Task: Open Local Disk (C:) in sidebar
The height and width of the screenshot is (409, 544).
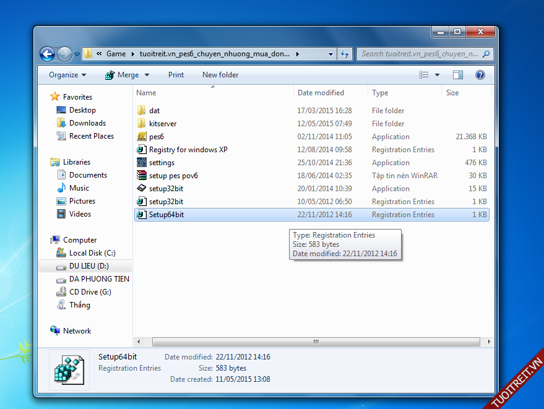Action: point(92,253)
